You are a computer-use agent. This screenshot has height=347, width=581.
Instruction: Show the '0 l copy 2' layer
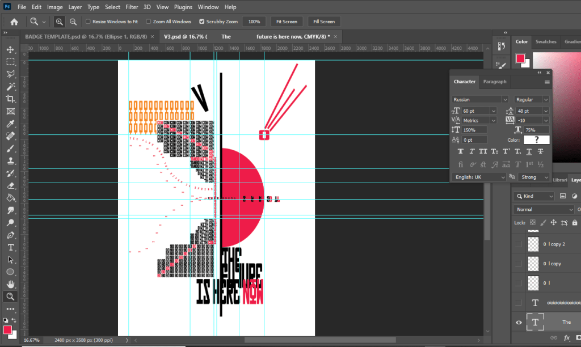pyautogui.click(x=518, y=244)
